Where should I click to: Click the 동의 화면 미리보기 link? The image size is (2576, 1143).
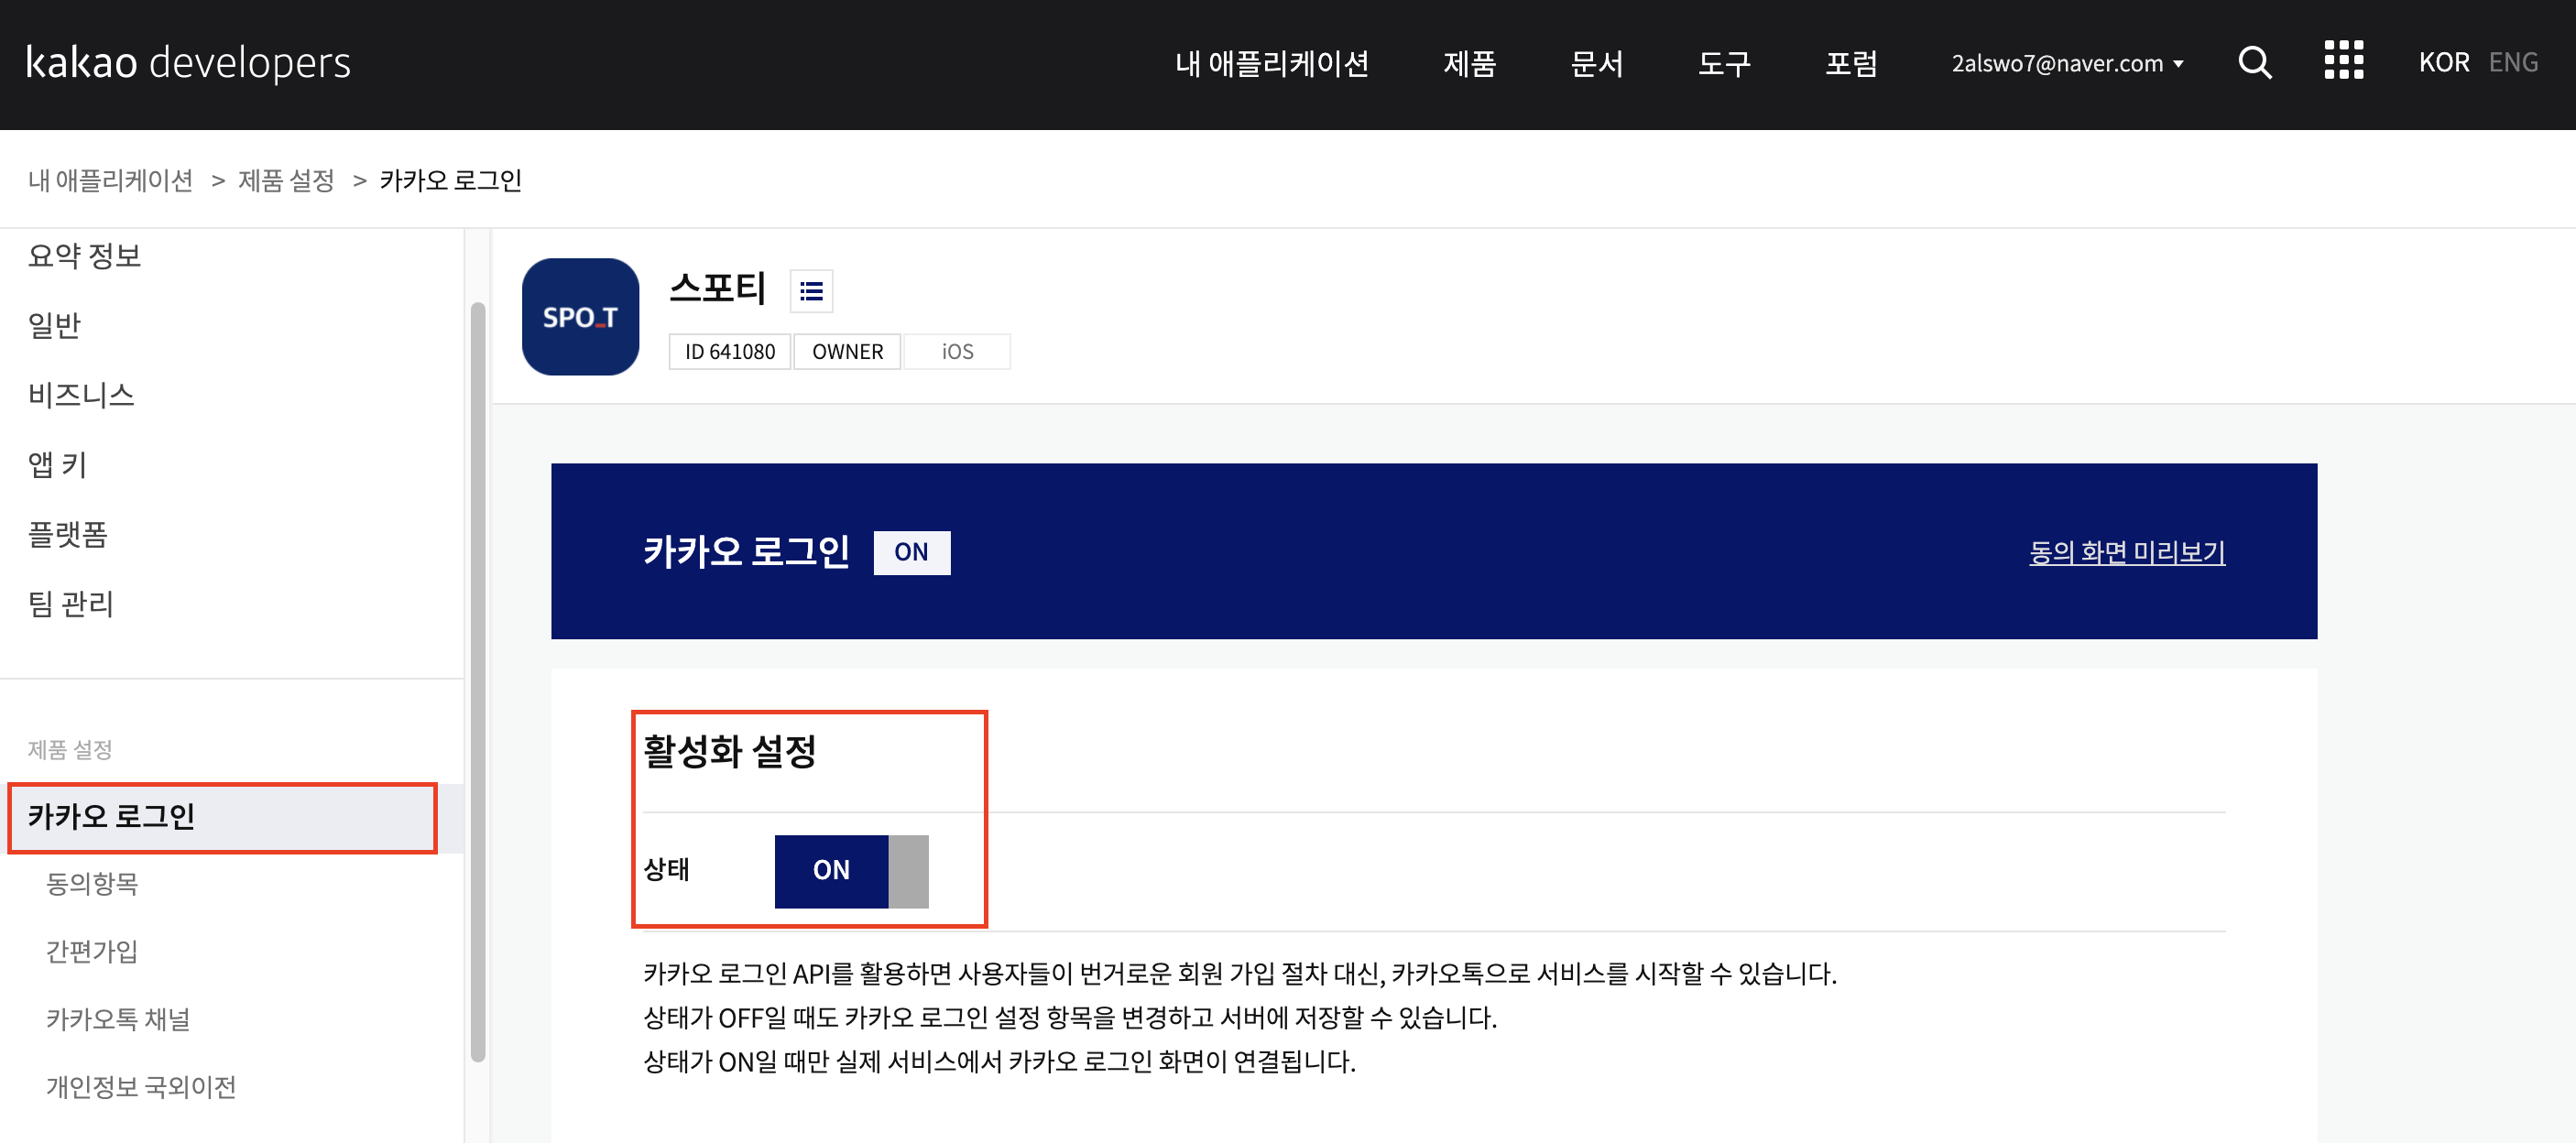coord(2126,552)
